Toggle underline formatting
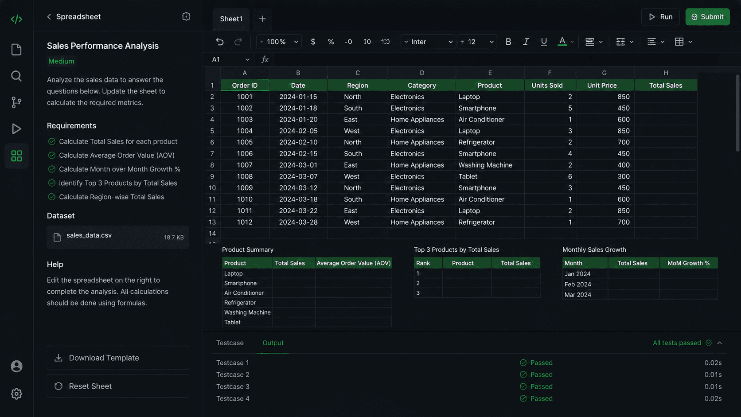This screenshot has height=417, width=741. pos(544,42)
